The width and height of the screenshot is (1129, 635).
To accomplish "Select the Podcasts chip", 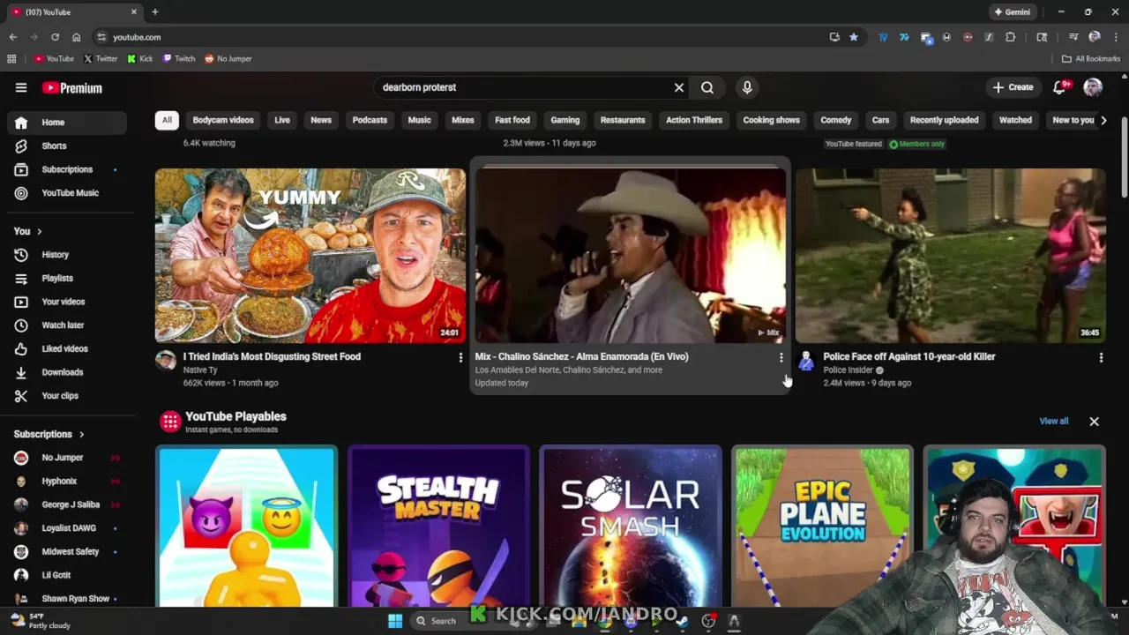I will point(370,120).
